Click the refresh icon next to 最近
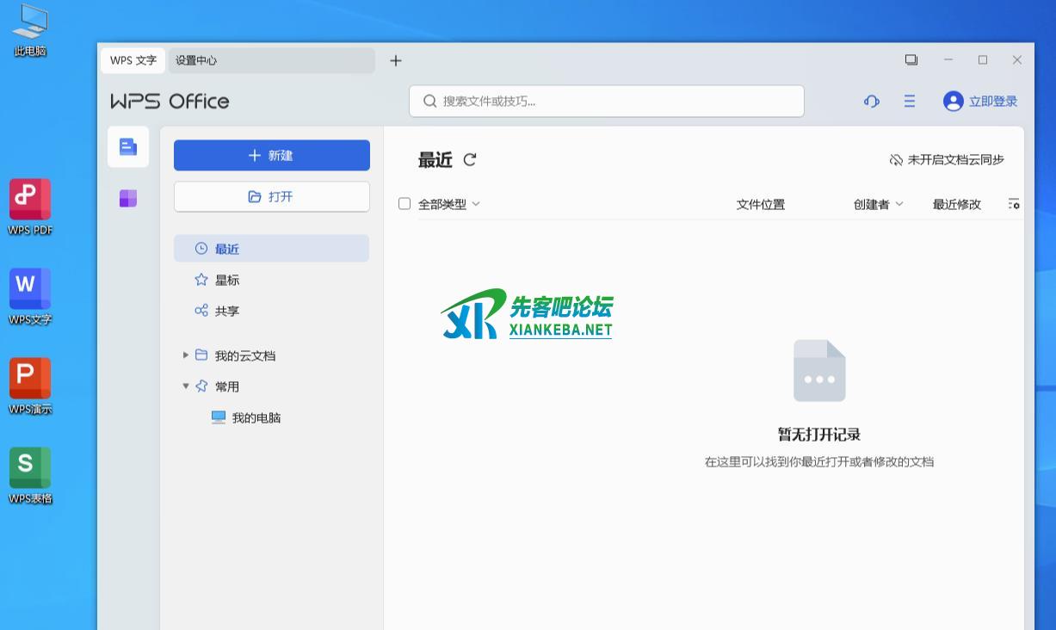This screenshot has height=630, width=1056. [x=469, y=159]
